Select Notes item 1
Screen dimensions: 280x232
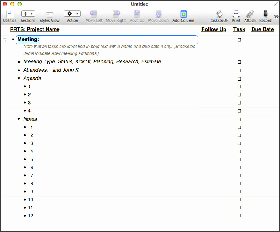click(32, 127)
